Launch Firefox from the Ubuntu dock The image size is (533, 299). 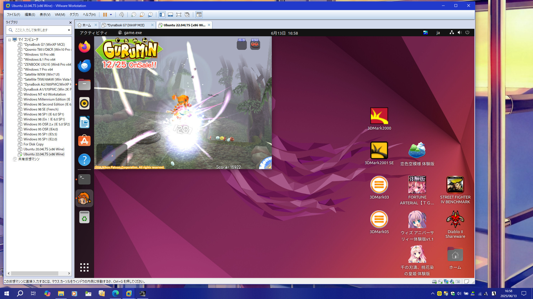tap(84, 47)
